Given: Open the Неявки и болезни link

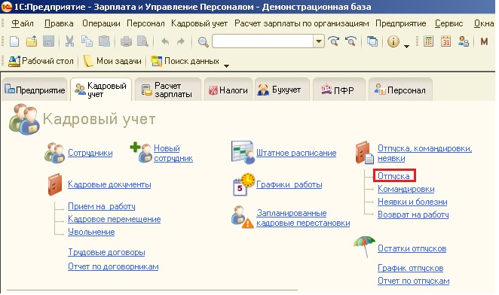Looking at the screenshot, I should click(412, 202).
